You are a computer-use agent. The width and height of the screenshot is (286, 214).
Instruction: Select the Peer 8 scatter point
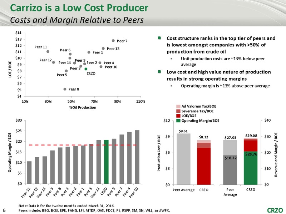tap(65, 89)
